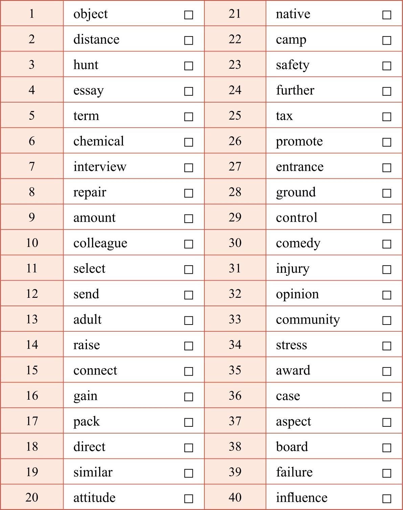
Task: Tick the 'native' checkbox
Action: [387, 15]
